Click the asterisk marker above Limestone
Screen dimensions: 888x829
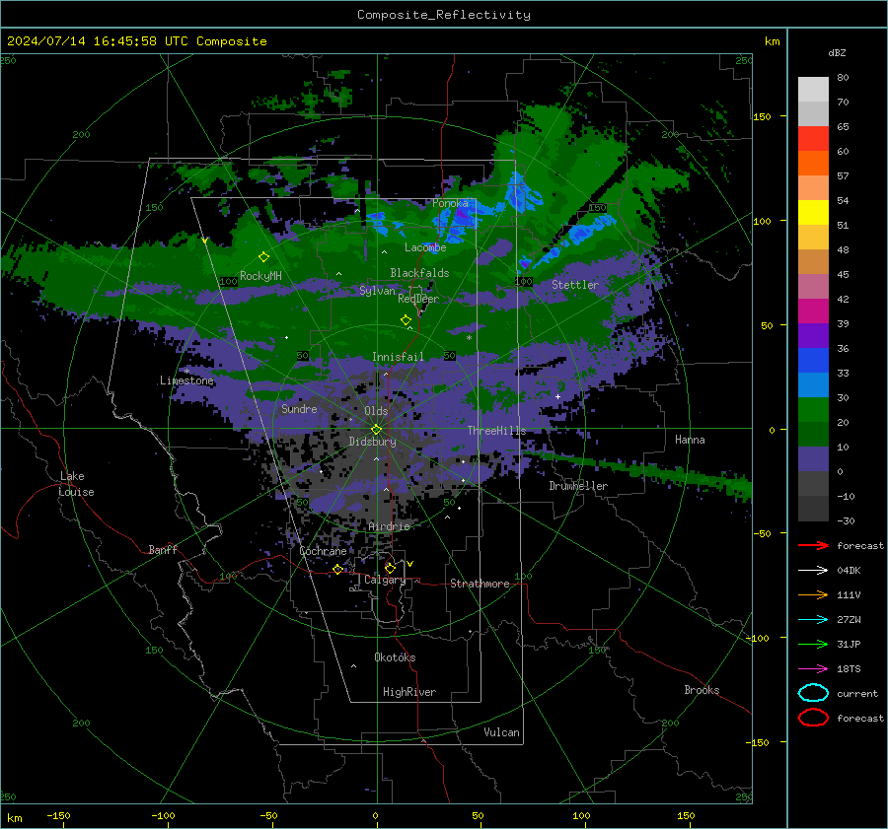coord(186,372)
